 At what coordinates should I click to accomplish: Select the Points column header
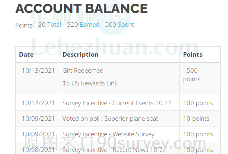(193, 55)
